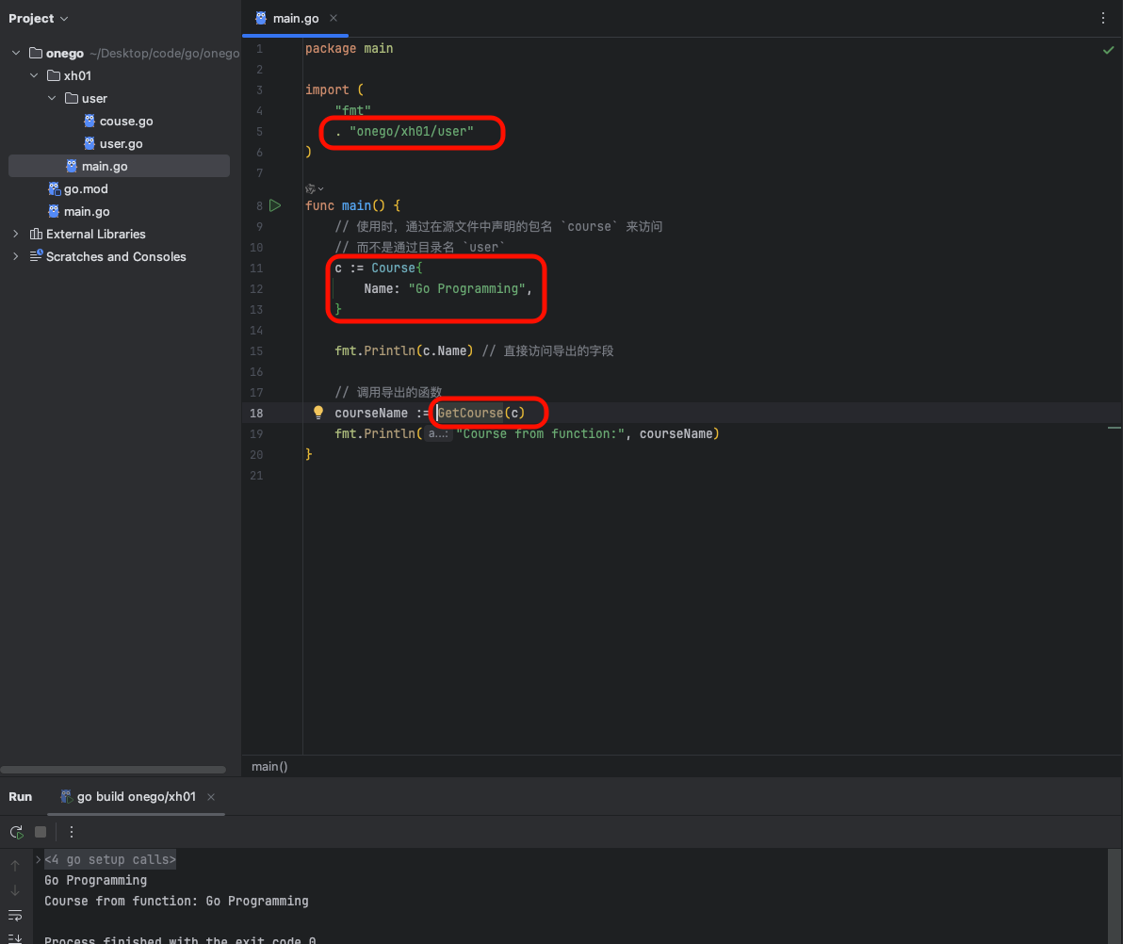Select the Run tool window label
1123x944 pixels.
[x=20, y=796]
